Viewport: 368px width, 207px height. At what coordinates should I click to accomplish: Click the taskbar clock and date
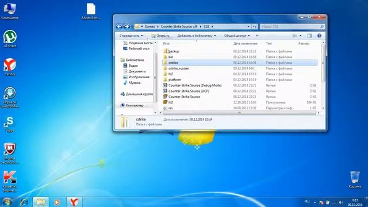(x=355, y=202)
